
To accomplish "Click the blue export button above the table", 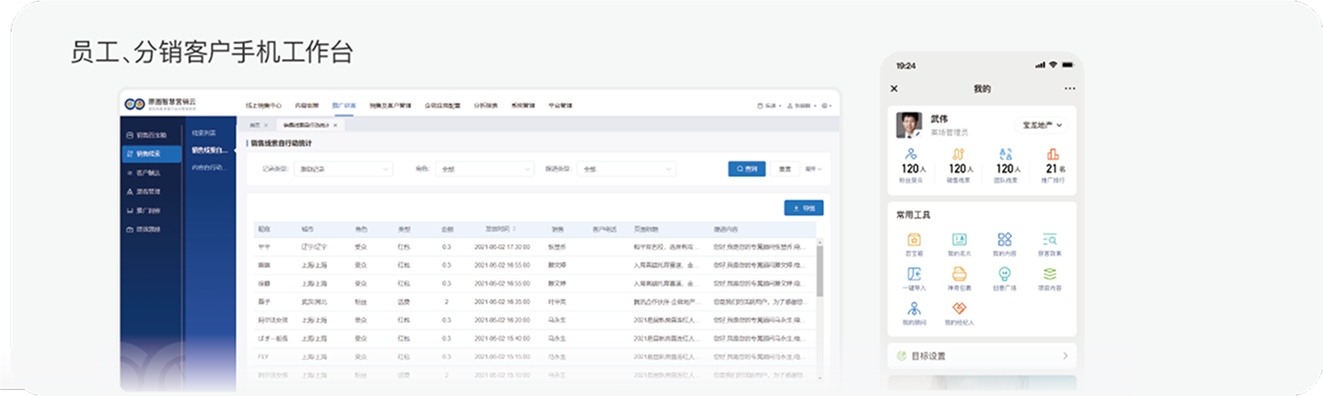I will [804, 208].
